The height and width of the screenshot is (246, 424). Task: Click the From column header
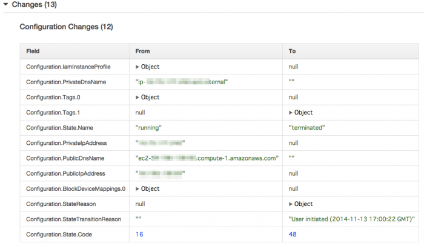[x=206, y=51]
